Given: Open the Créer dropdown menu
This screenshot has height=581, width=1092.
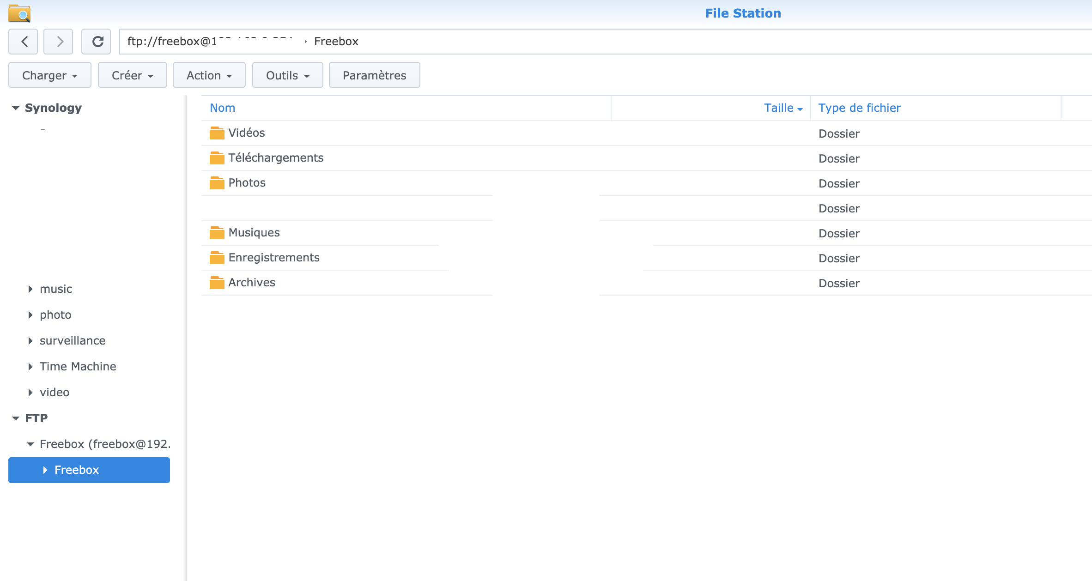Looking at the screenshot, I should [132, 75].
